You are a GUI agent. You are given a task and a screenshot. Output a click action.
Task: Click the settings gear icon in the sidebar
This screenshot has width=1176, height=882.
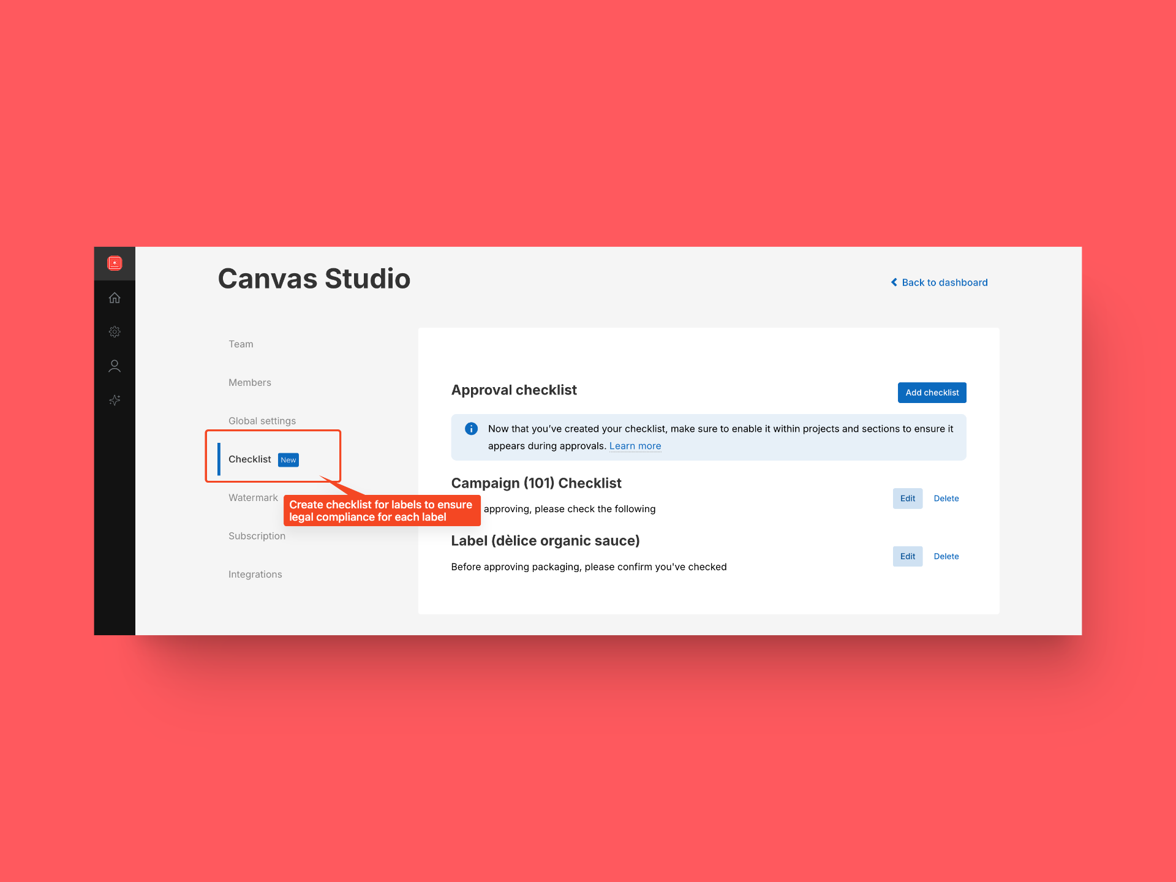115,331
